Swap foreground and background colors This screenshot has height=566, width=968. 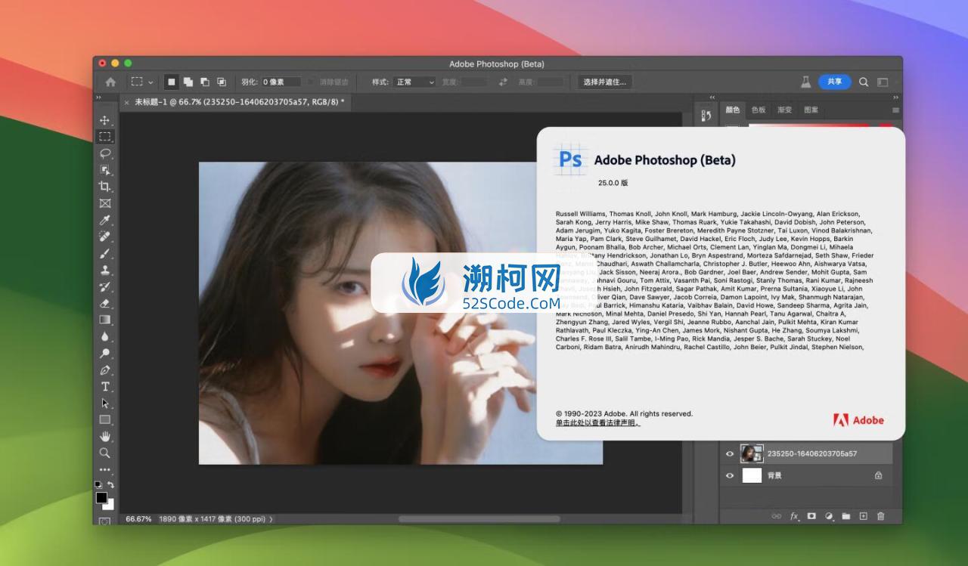(111, 484)
